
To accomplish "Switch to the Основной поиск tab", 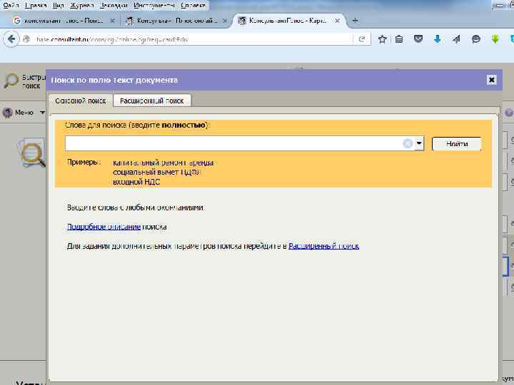I will click(80, 101).
